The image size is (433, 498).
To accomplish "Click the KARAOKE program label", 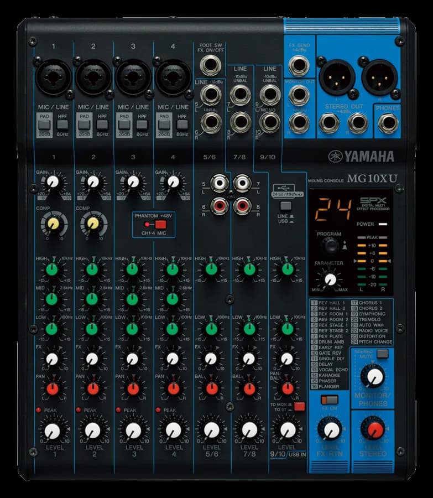I will coord(329,375).
